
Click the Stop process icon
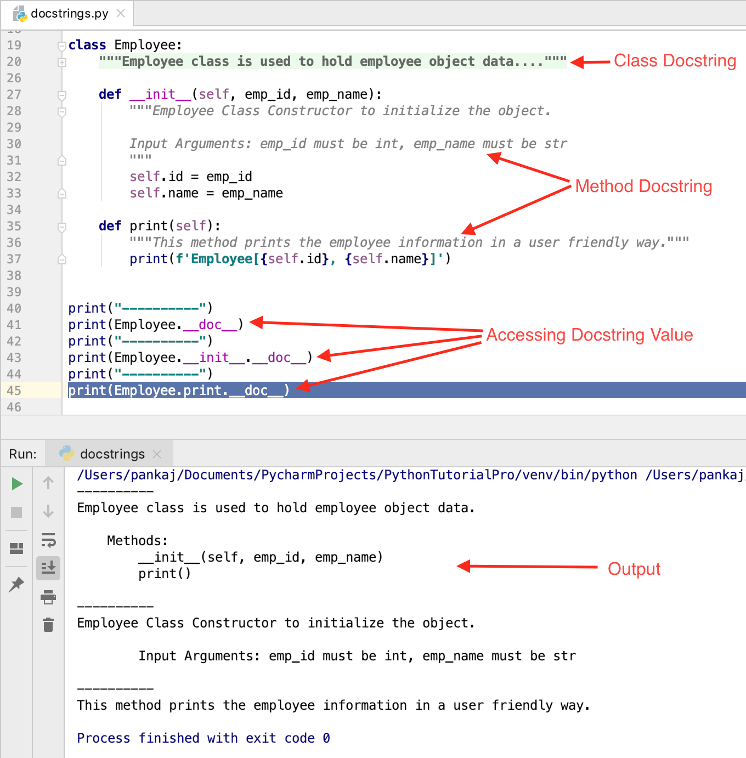[x=16, y=512]
